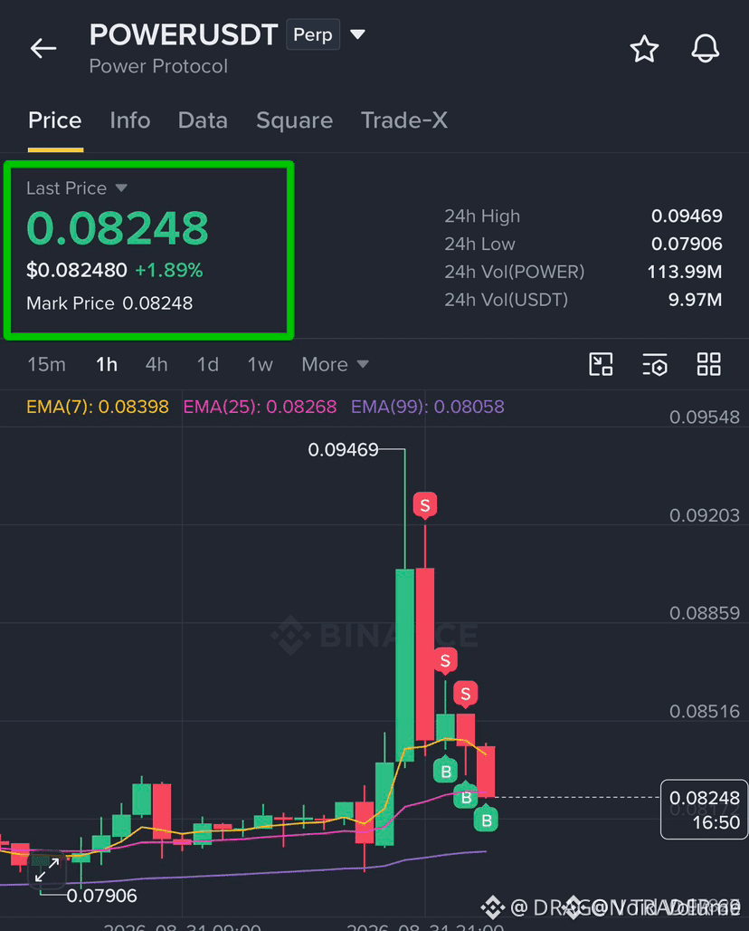749x931 pixels.
Task: Open the grid layout icon
Action: point(708,364)
